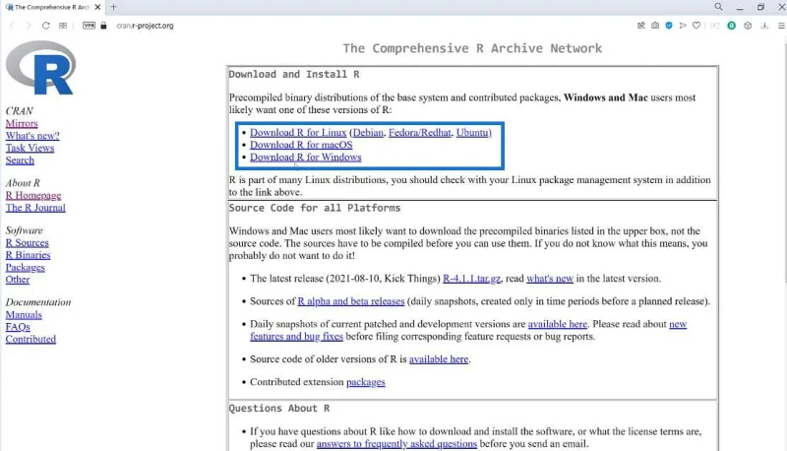Open the downloads arrow icon
Image resolution: width=787 pixels, height=451 pixels.
click(764, 26)
